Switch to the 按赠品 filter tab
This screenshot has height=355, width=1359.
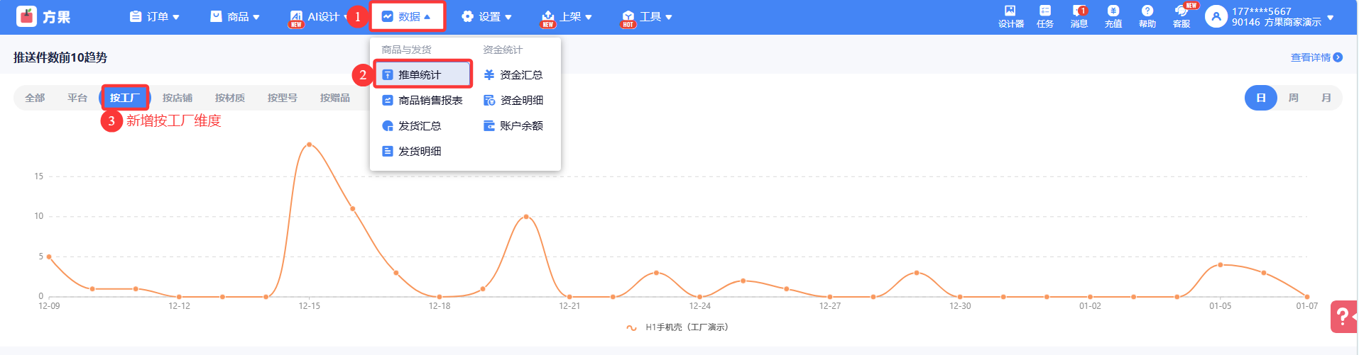click(335, 98)
